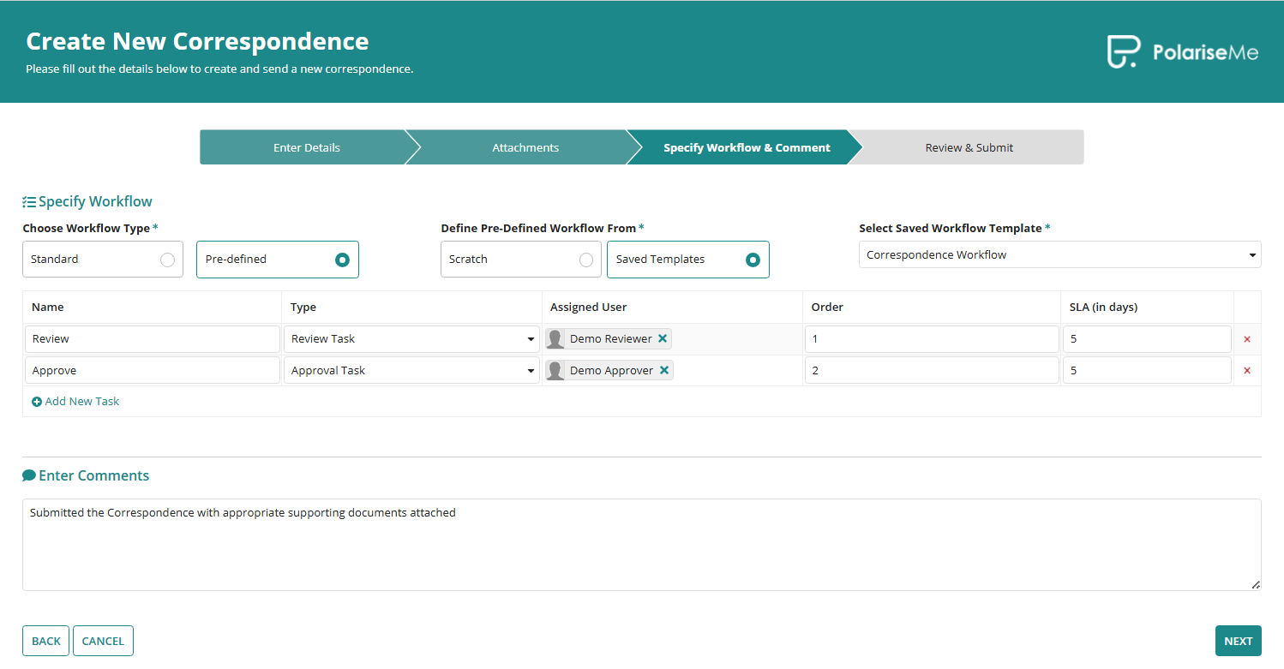
Task: Click the Add New Task link
Action: pos(75,402)
